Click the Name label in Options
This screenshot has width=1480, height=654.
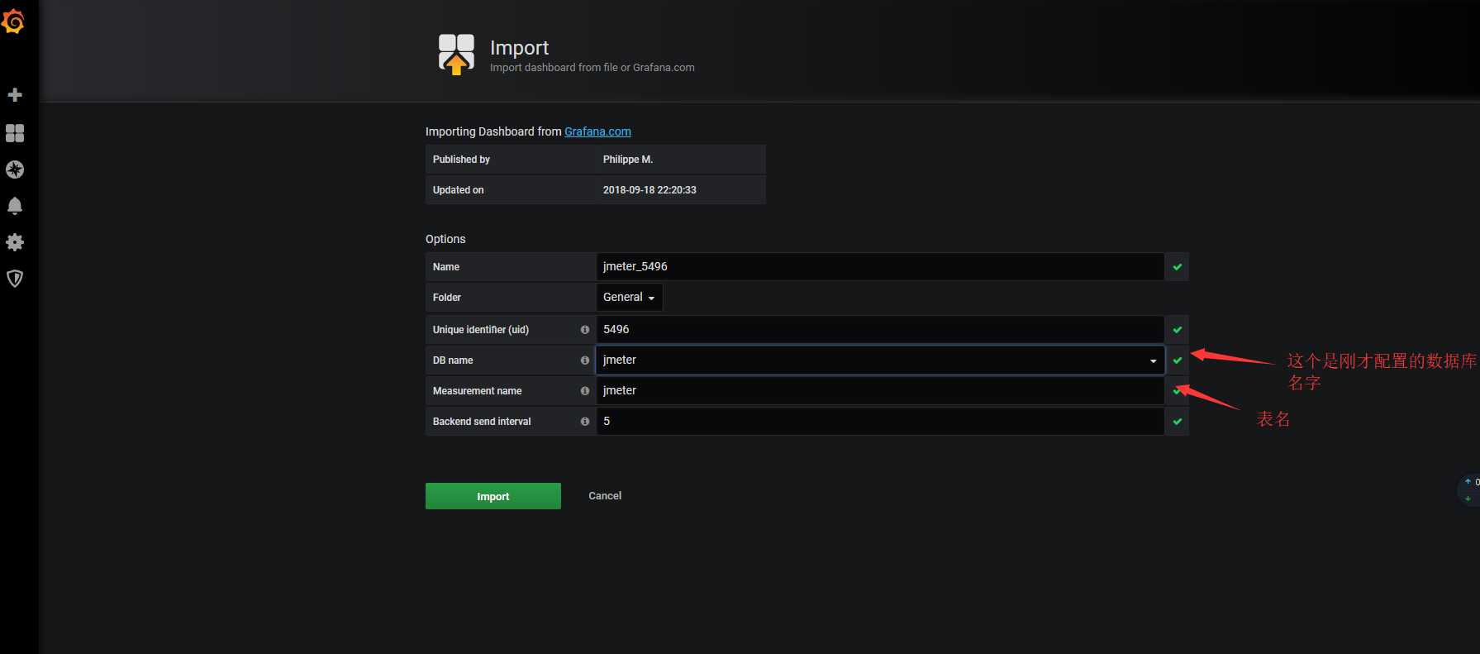(x=446, y=267)
